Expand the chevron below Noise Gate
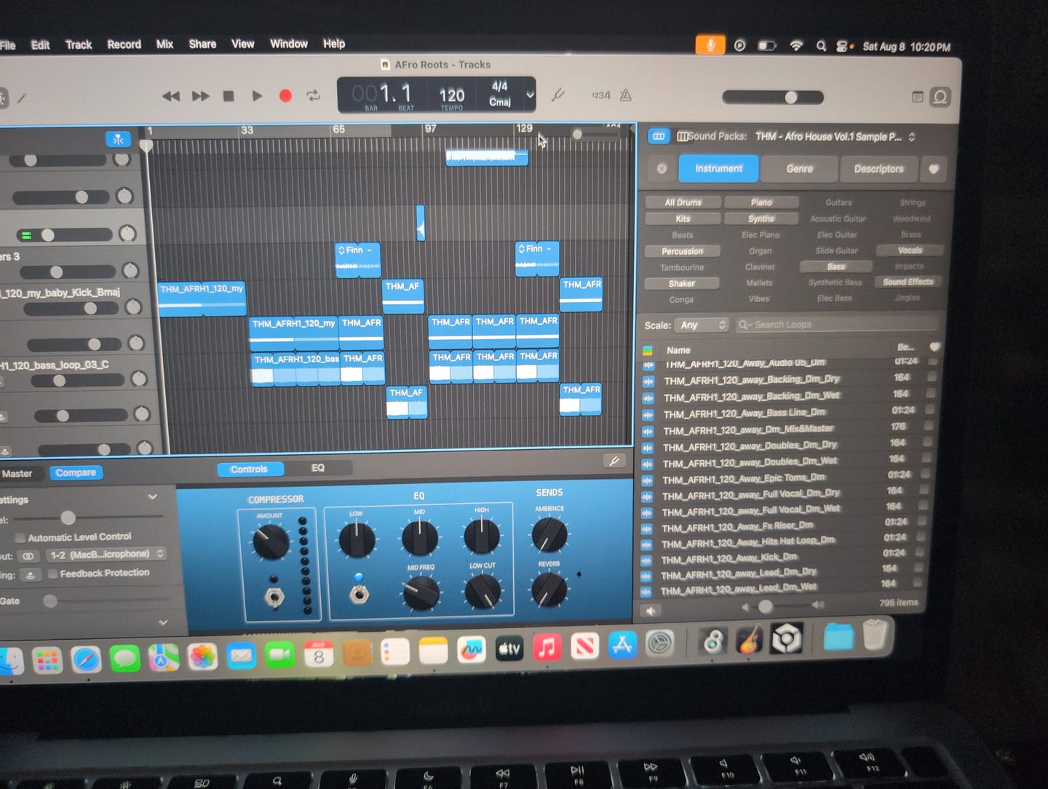Viewport: 1048px width, 789px height. click(163, 622)
